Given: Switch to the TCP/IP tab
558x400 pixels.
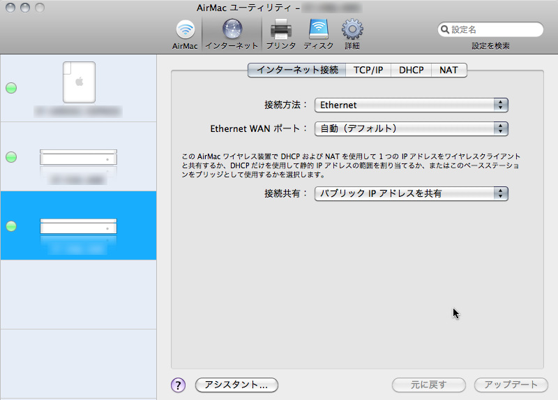Looking at the screenshot, I should (368, 70).
